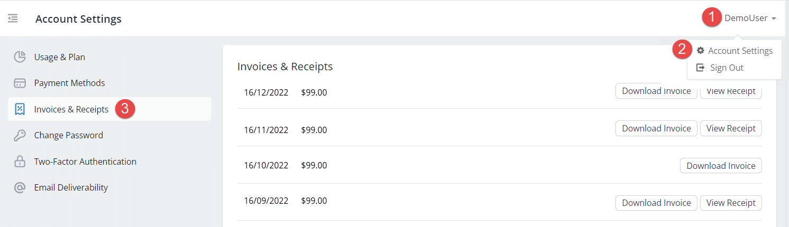The width and height of the screenshot is (789, 227).
Task: Download Invoice for 16/11/2022
Action: [x=656, y=128]
